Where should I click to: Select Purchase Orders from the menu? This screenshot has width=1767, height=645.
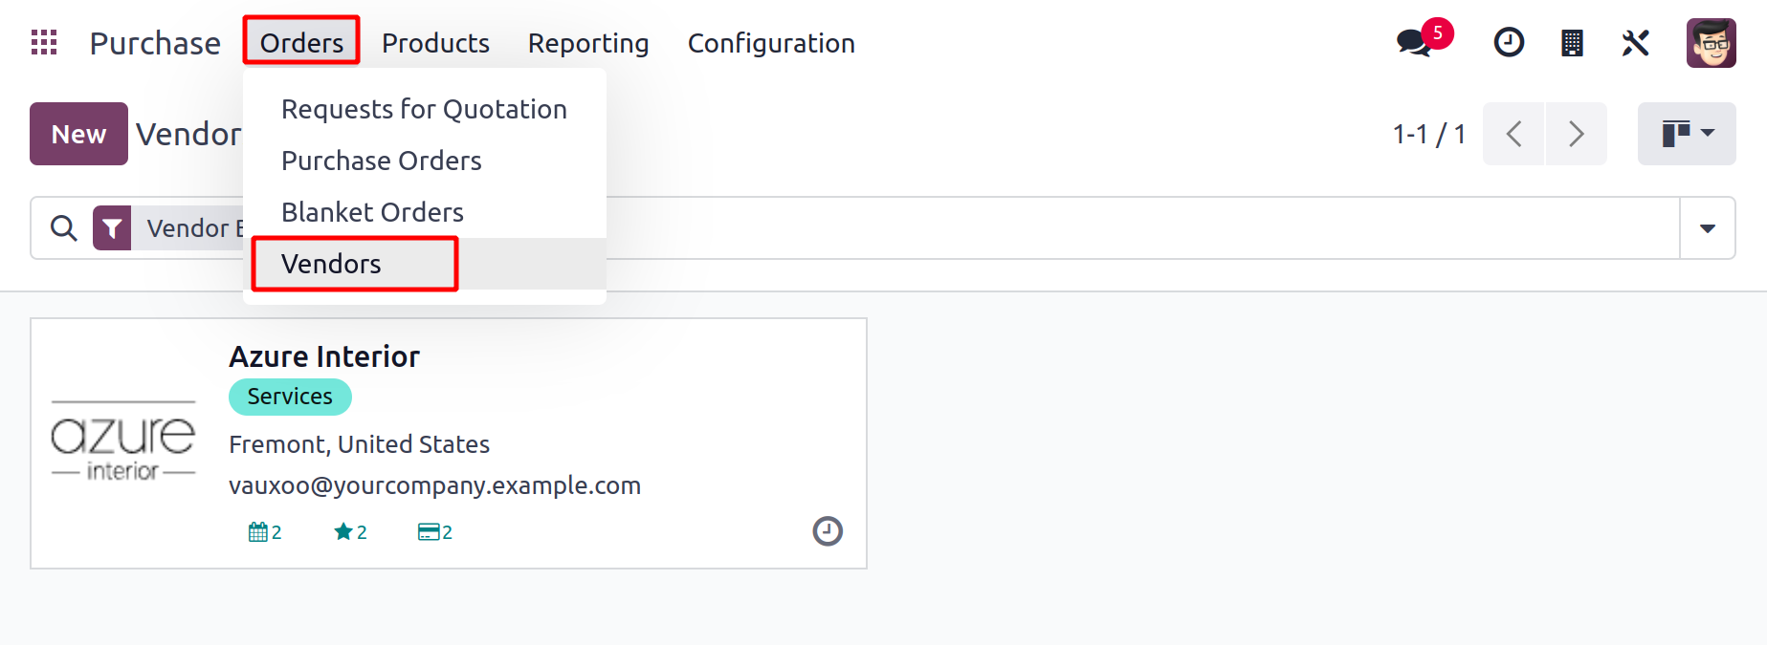click(x=381, y=161)
